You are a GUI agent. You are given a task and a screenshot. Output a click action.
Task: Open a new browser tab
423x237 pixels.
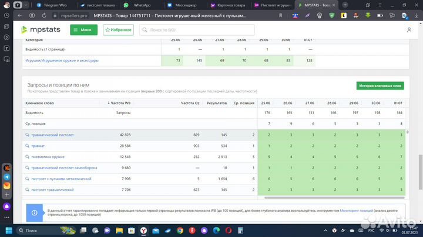[345, 5]
